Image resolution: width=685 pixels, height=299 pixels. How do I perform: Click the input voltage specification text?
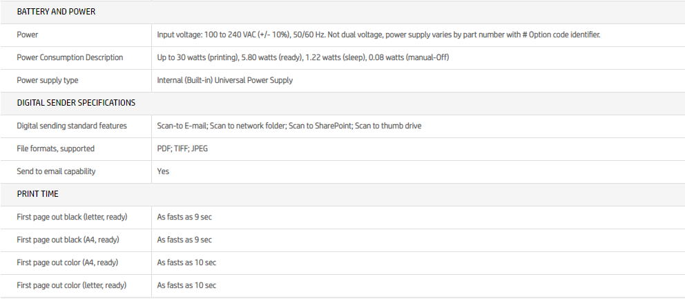click(x=378, y=35)
